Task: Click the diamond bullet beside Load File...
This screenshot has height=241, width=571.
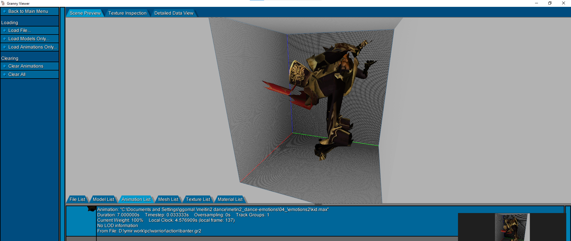Action: pyautogui.click(x=4, y=30)
